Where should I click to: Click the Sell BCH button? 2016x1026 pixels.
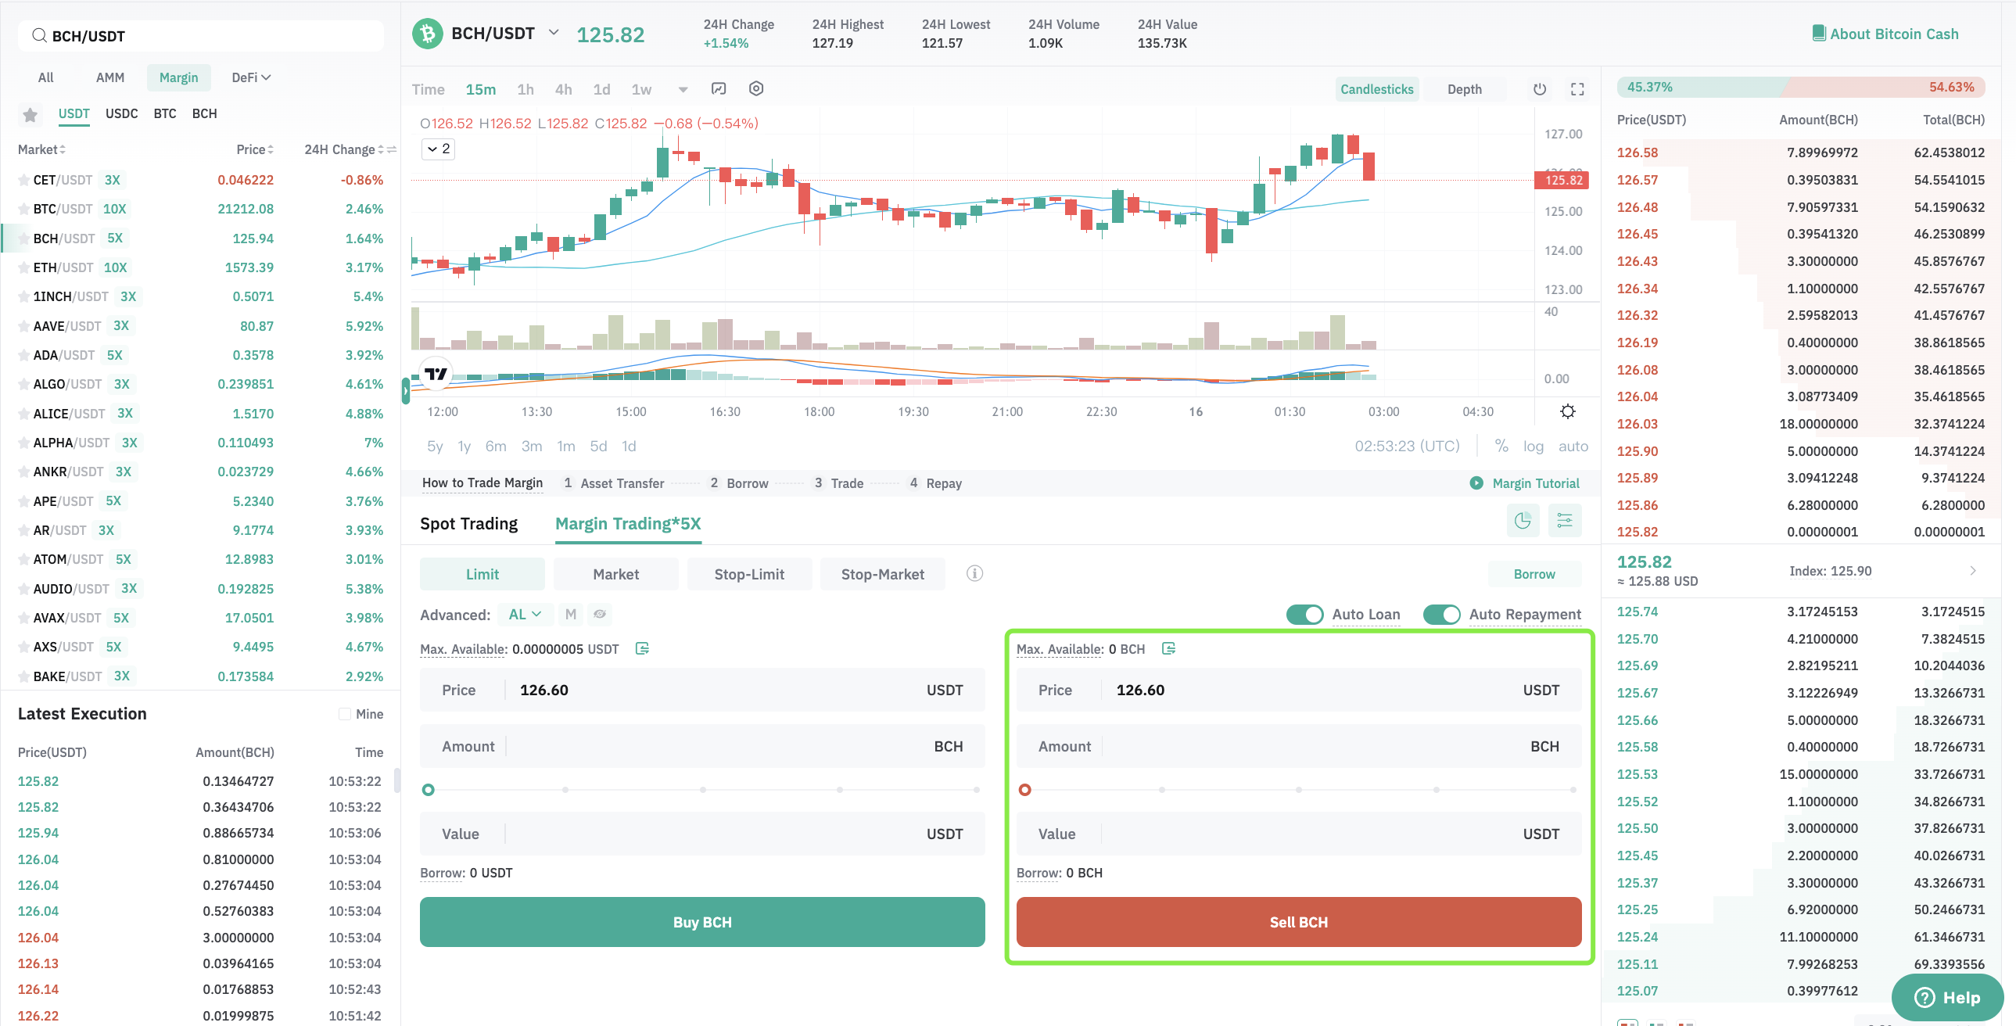pos(1298,922)
